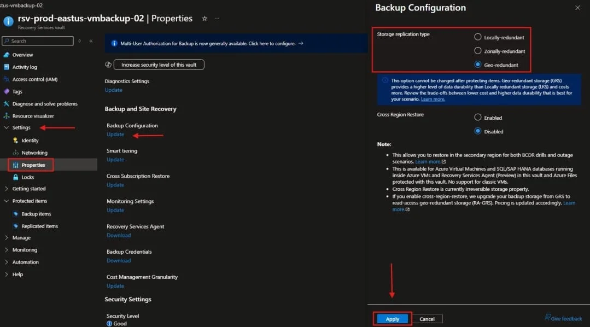Favorite the vault with the star icon
This screenshot has width=590, height=327.
pos(205,19)
